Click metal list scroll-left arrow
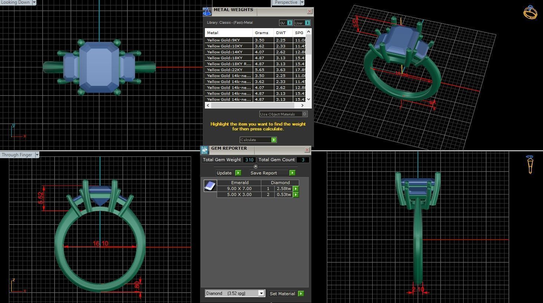543x303 pixels. click(x=208, y=105)
